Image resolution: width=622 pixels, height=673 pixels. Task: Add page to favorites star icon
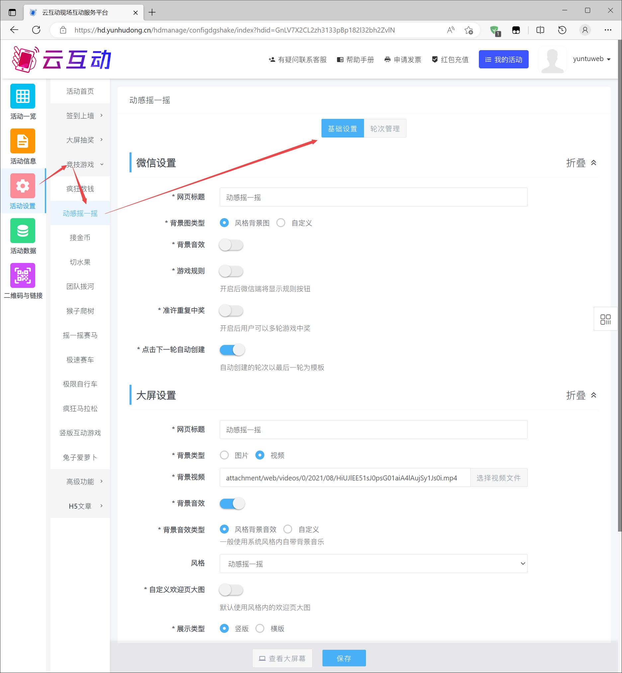pyautogui.click(x=469, y=30)
